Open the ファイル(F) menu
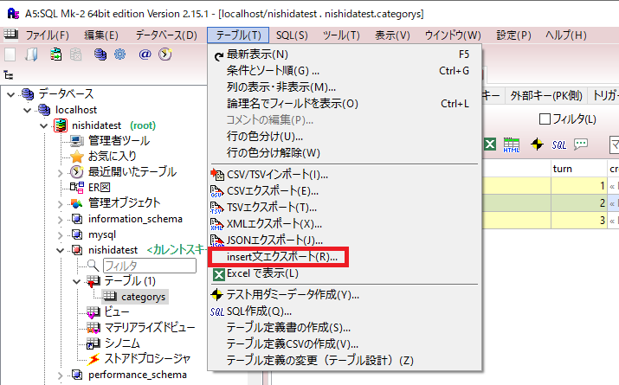This screenshot has height=385, width=619. tap(48, 35)
